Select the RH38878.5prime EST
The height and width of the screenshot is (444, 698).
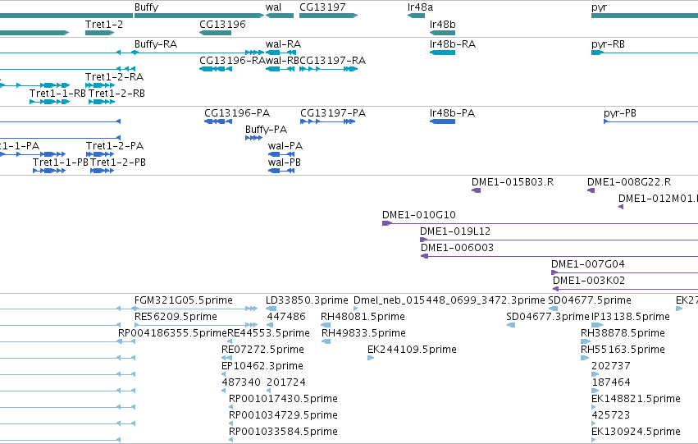click(x=586, y=341)
